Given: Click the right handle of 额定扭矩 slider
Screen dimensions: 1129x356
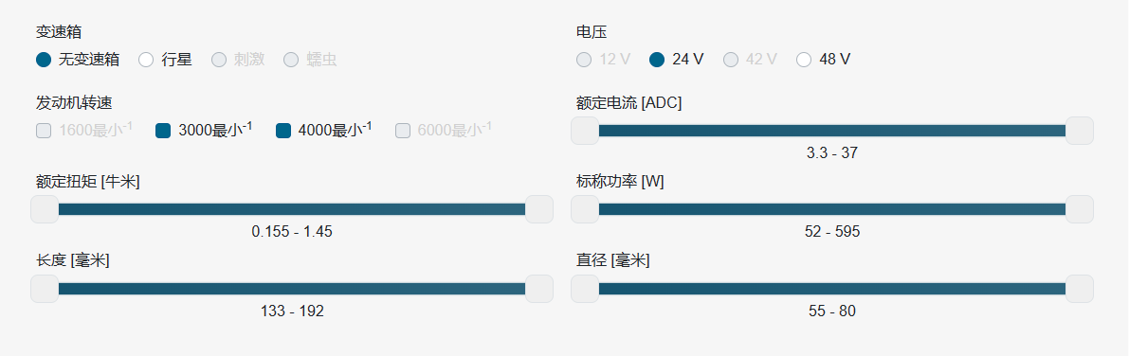Looking at the screenshot, I should 539,209.
